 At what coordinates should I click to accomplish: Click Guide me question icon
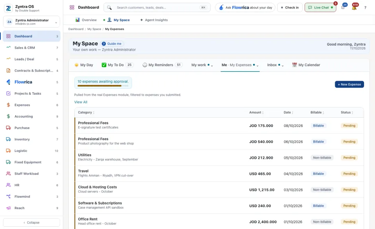(104, 44)
